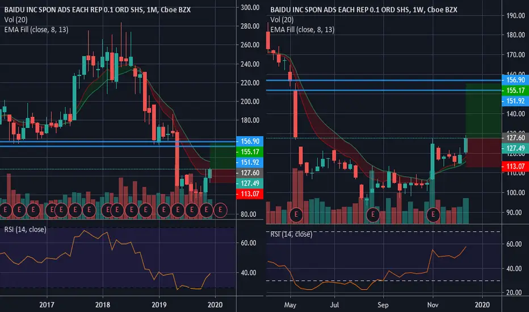Click the 156.90 blue price label on the weekly chart
Screen dimensions: 529x312
(515, 80)
